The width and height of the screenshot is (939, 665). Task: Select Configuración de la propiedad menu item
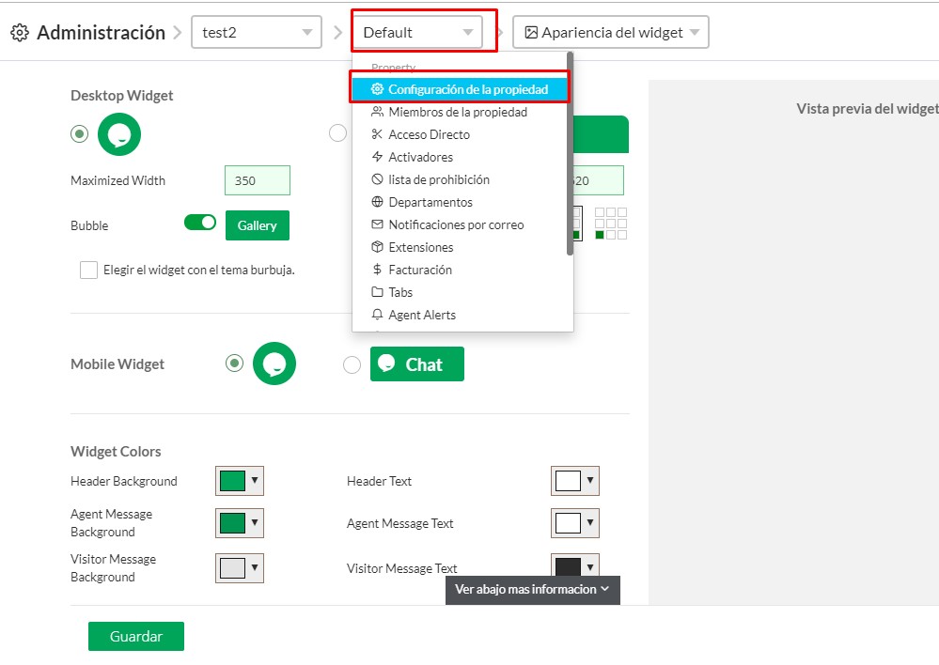click(461, 89)
